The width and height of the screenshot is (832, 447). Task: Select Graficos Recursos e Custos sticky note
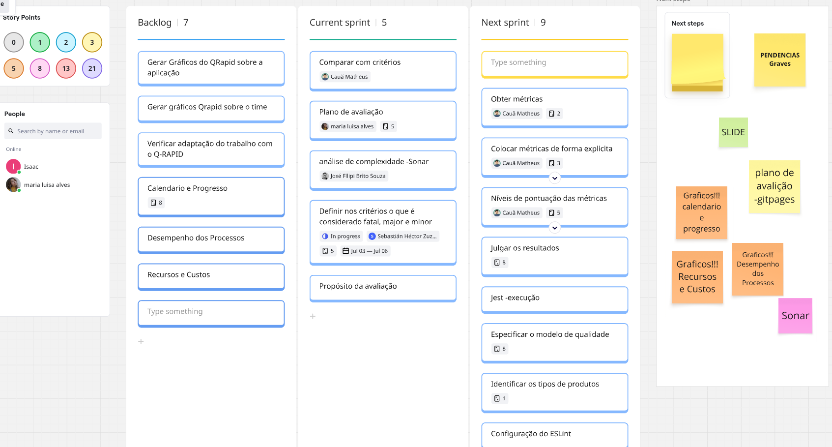[697, 277]
